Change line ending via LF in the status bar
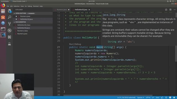Screen dimensions: 177x99 153,98
